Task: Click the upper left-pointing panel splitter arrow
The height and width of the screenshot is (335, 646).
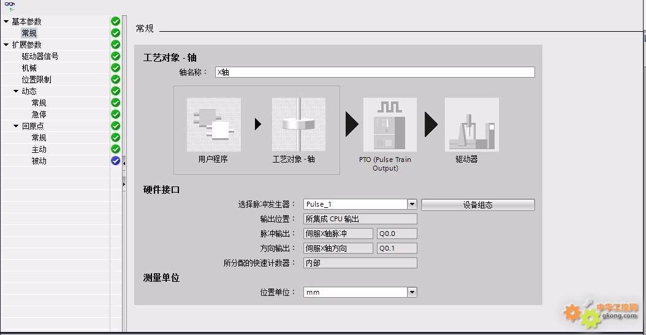Action: tap(124, 163)
